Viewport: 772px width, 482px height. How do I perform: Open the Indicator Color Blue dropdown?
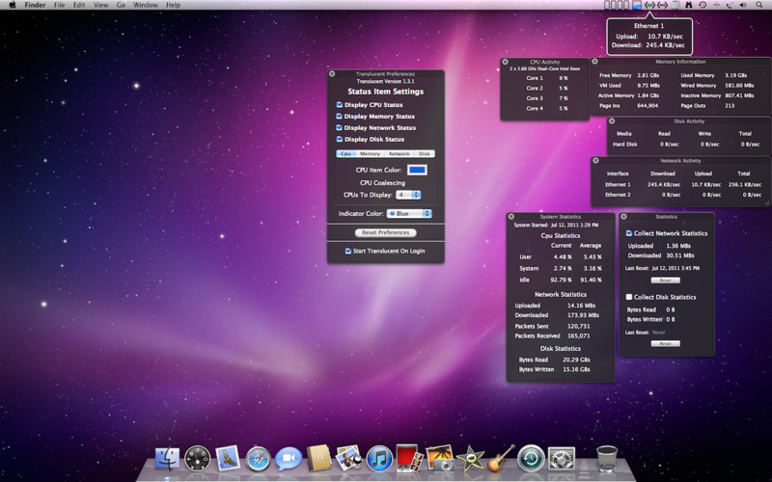409,213
